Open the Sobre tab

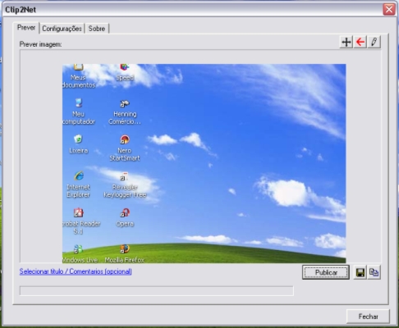[97, 29]
